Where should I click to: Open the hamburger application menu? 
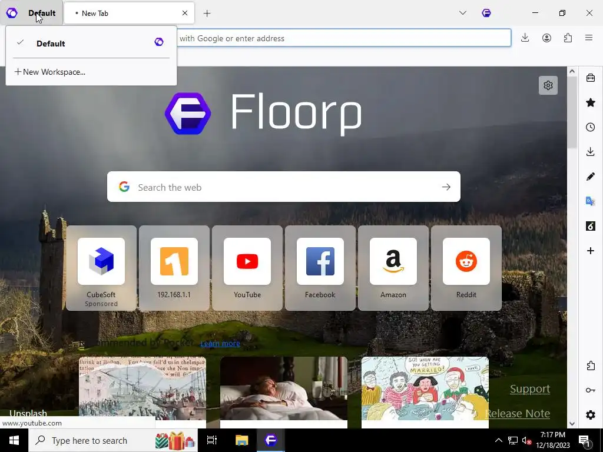589,38
